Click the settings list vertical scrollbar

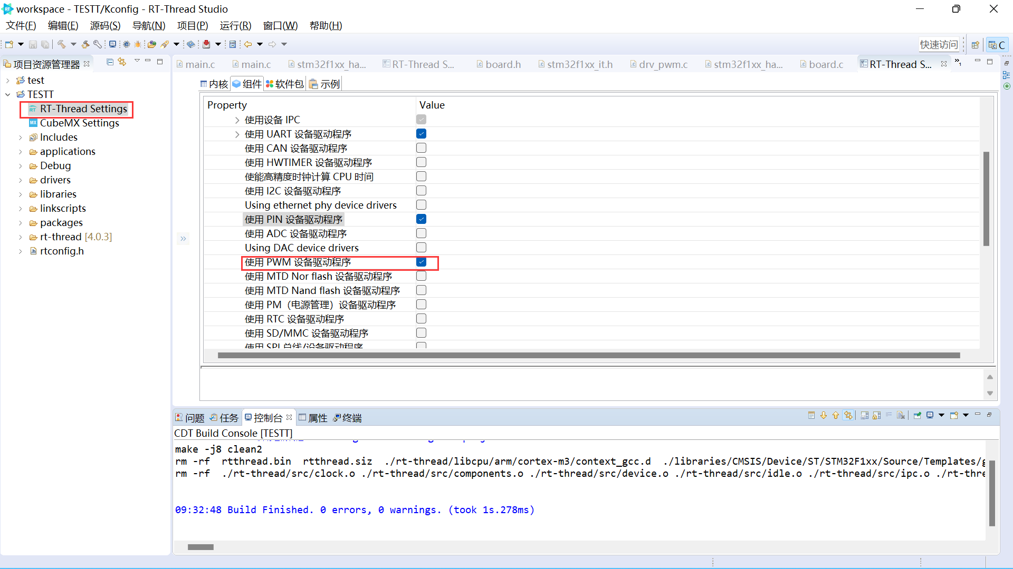point(986,199)
